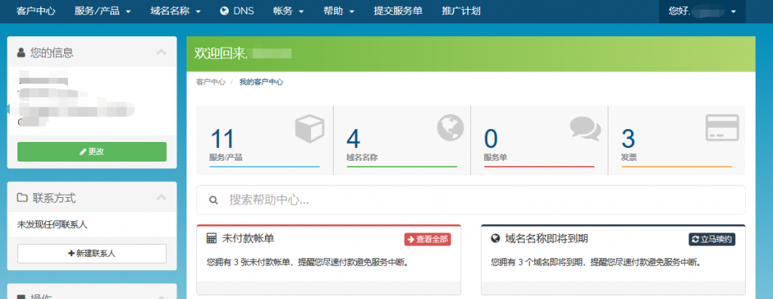The width and height of the screenshot is (773, 299).
Task: Click the folder icon beside 联系方式
Action: 22,199
